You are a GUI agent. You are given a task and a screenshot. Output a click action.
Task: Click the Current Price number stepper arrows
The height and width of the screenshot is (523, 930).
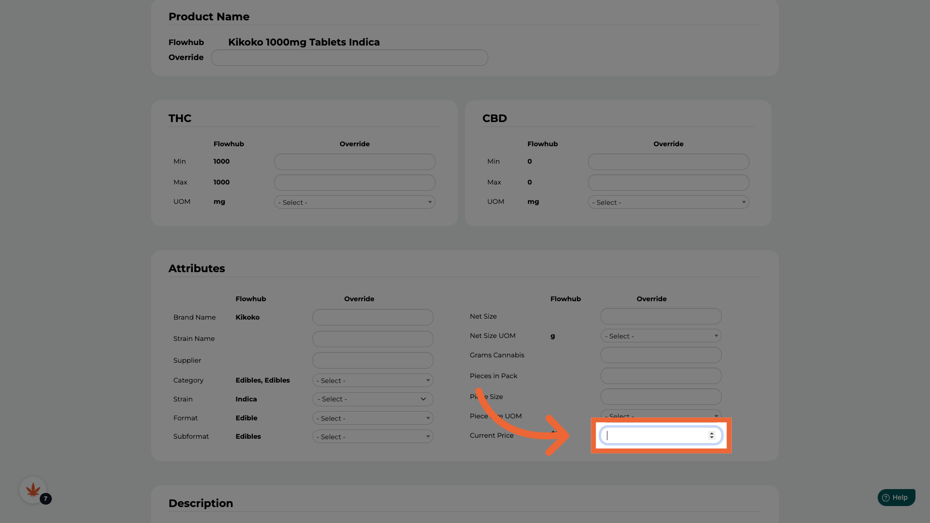coord(712,435)
